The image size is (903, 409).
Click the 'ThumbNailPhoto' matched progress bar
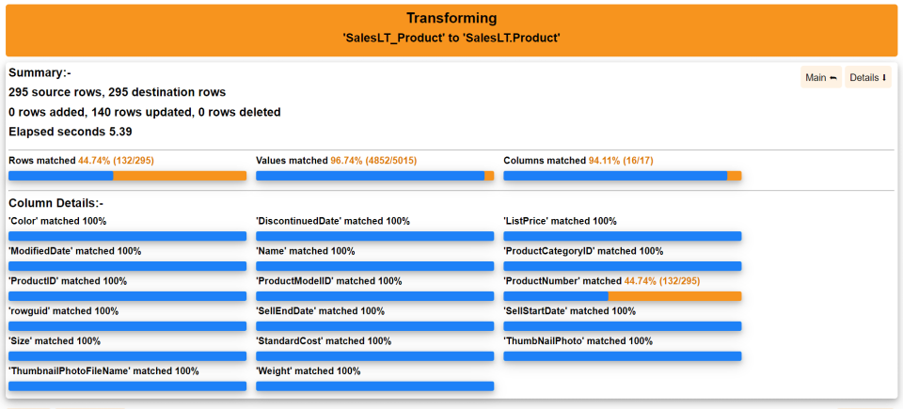(x=622, y=356)
